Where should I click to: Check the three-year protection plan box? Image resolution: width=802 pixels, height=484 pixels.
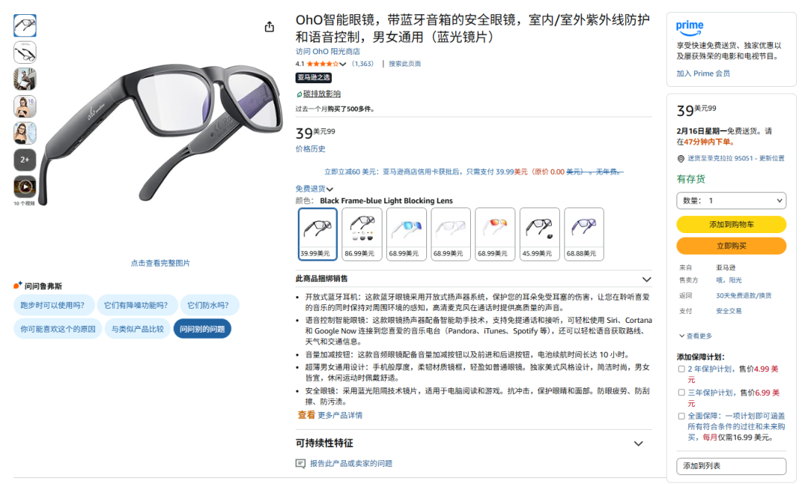681,393
